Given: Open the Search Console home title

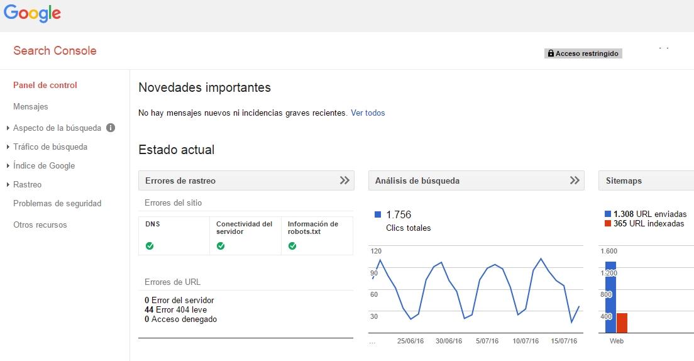Looking at the screenshot, I should click(x=55, y=50).
